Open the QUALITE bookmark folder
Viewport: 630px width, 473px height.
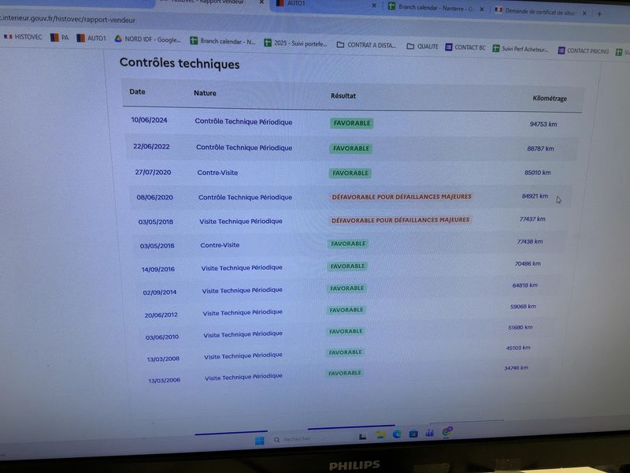point(422,47)
